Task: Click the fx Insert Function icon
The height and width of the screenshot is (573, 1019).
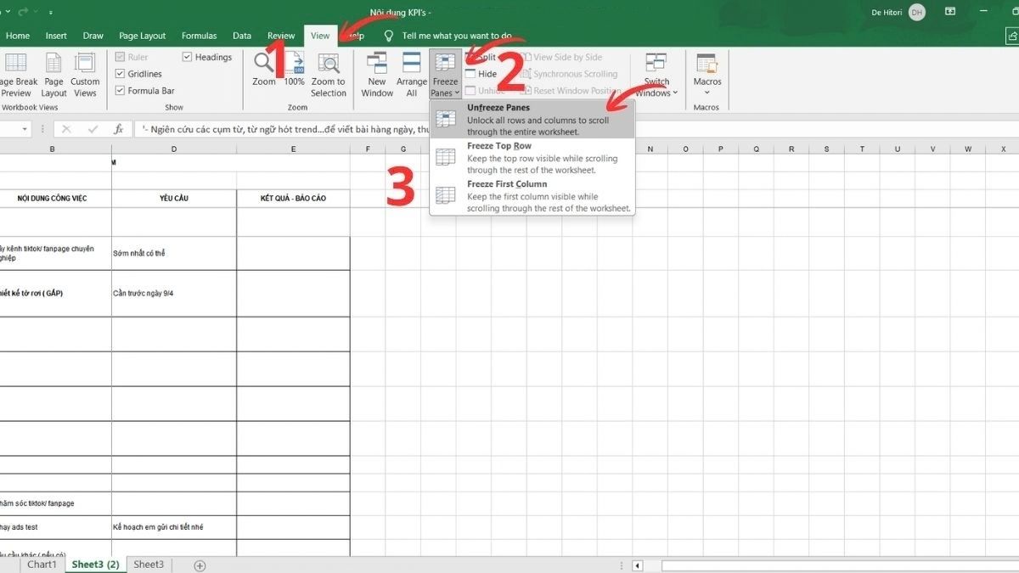Action: [119, 129]
